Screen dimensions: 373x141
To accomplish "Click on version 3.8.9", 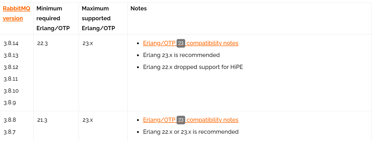I will 10,103.
